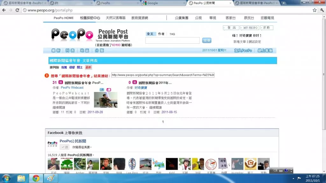Click the pink video icon above article thumbnail
326x183 pixels.
point(109,90)
